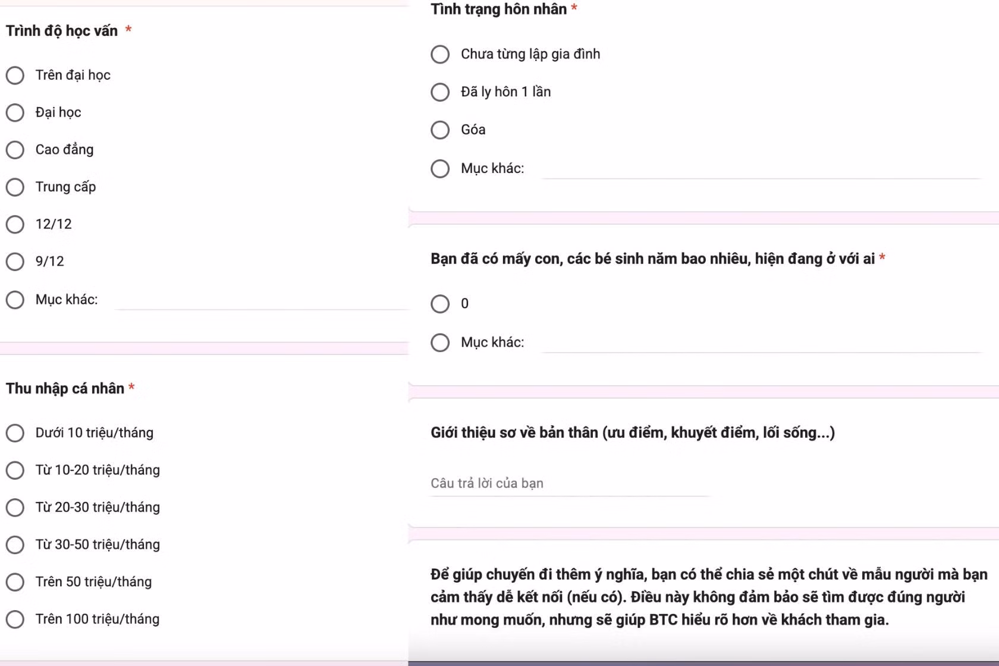Click "Mục khác" text field under marital status
The image size is (999, 666).
tap(761, 169)
